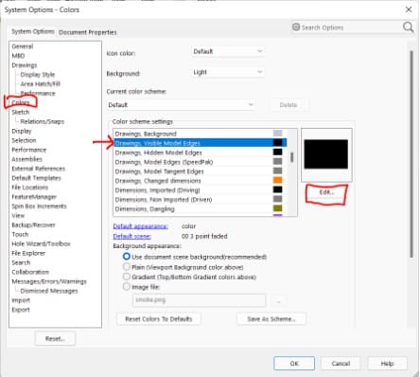Select Relations/Snaps under Sketch
The width and height of the screenshot is (420, 377).
(42, 121)
